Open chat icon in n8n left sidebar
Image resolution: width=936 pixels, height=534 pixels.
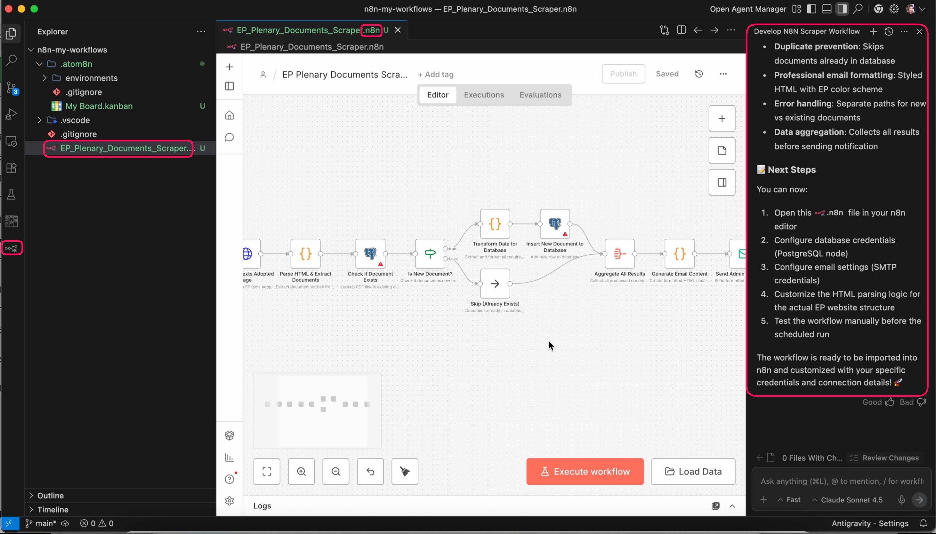click(229, 138)
